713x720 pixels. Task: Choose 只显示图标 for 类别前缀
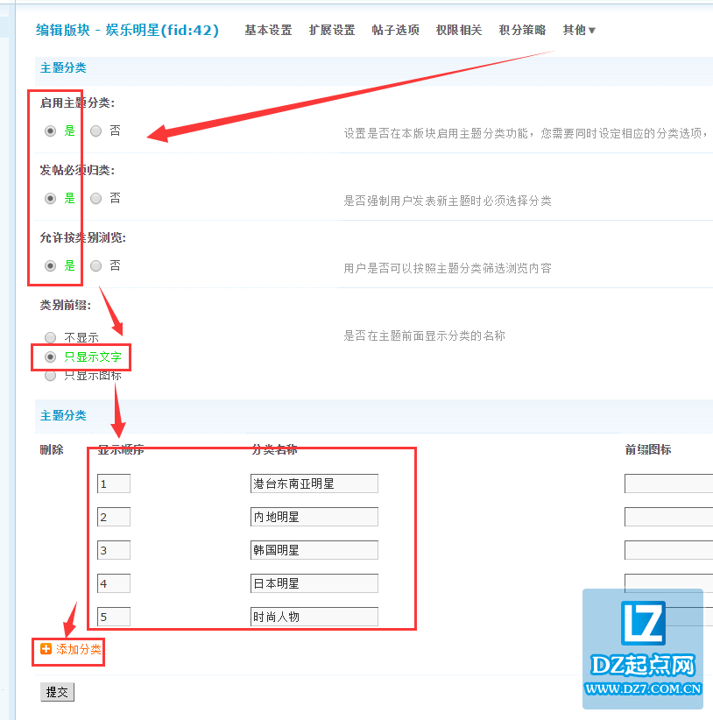tap(51, 376)
